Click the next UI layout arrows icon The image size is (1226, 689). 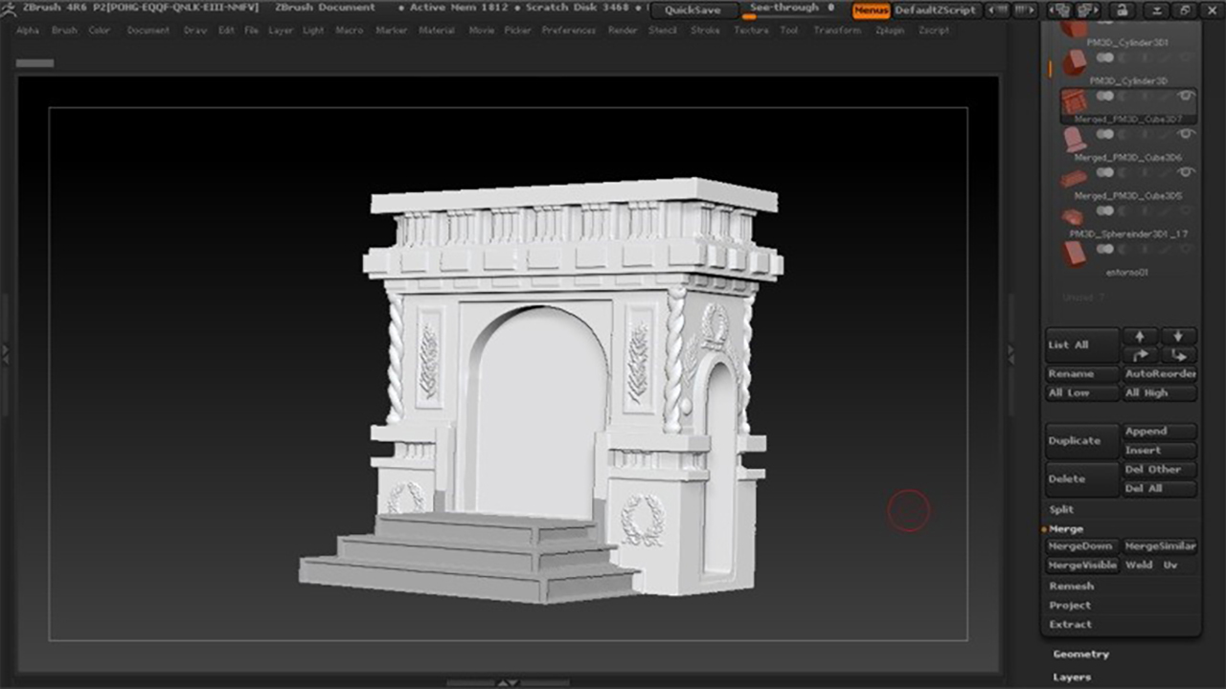coord(1025,11)
